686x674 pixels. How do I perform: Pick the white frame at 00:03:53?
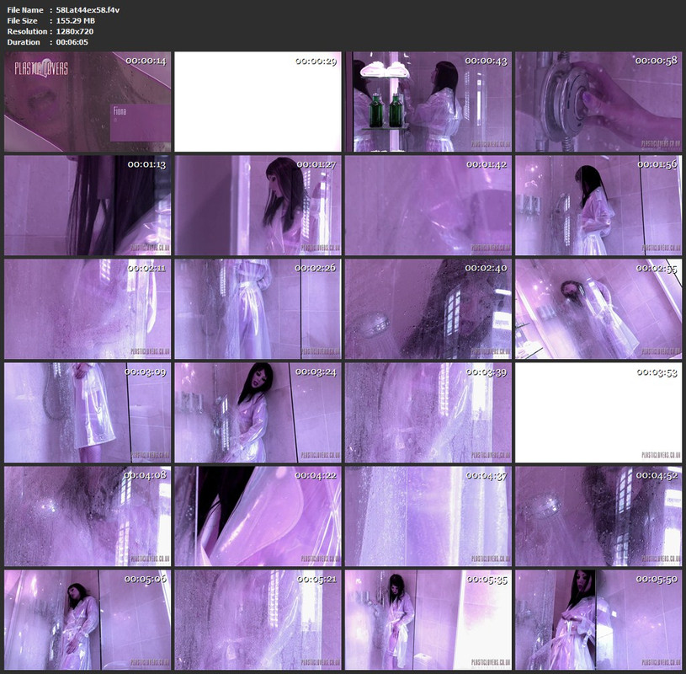coord(598,413)
